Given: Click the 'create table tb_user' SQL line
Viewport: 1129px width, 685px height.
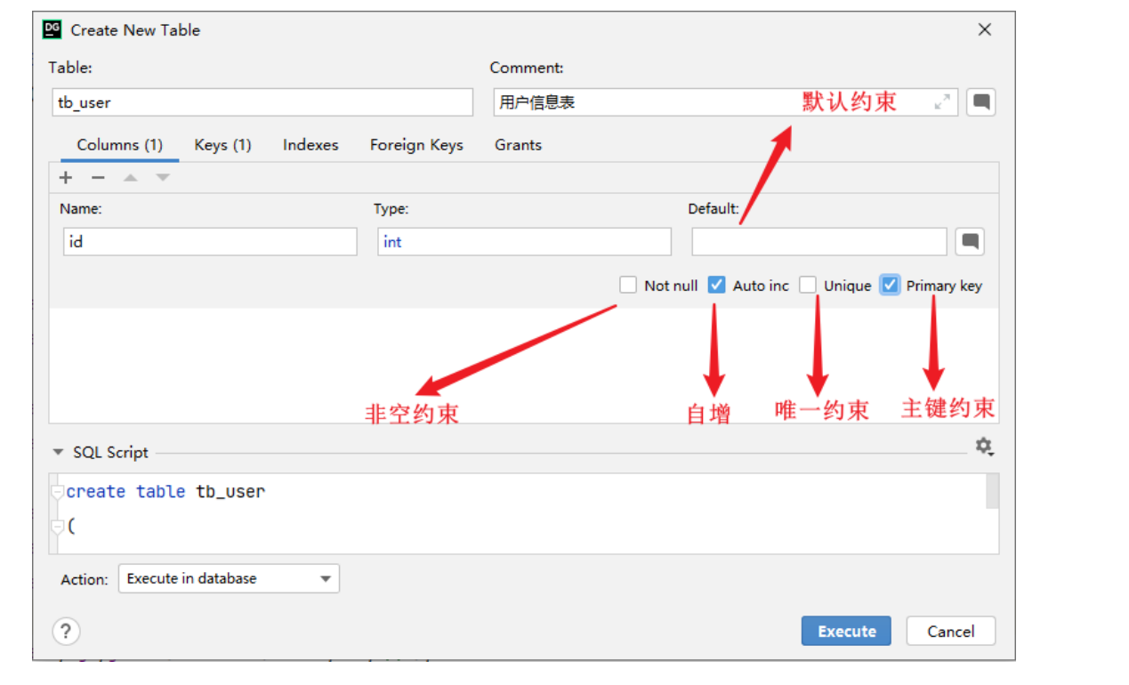Looking at the screenshot, I should 165,492.
